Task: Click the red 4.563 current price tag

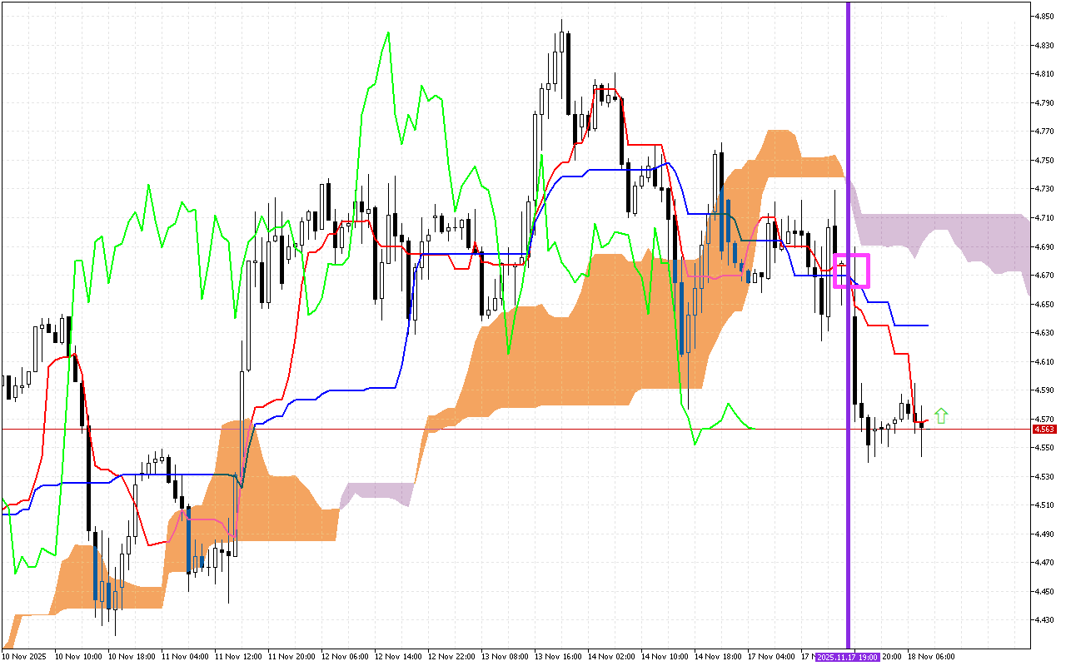Action: click(1044, 430)
